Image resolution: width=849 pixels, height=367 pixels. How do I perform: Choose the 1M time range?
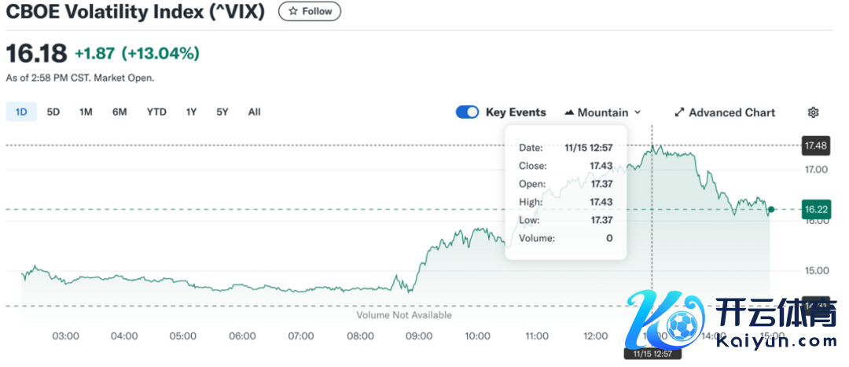pos(86,112)
